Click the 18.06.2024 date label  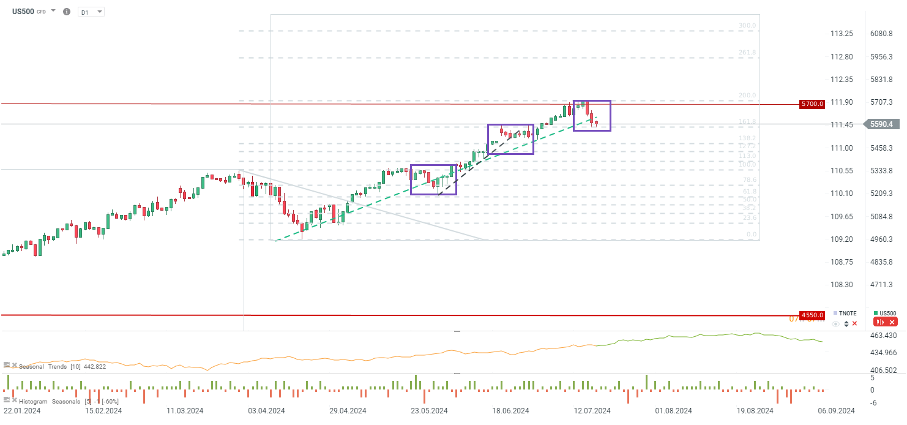point(510,410)
